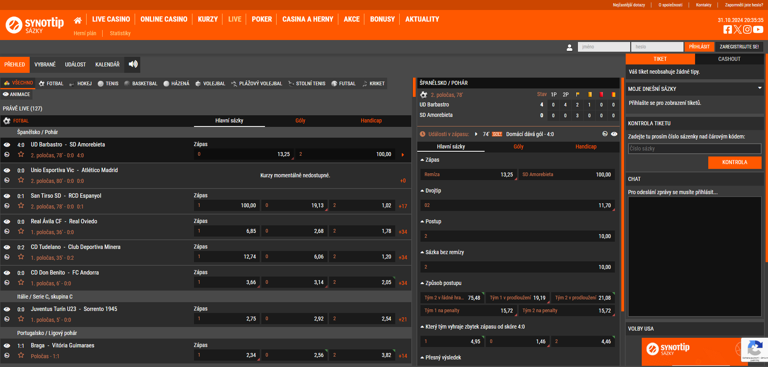
Task: Open the Facebook icon in the header
Action: [x=728, y=29]
